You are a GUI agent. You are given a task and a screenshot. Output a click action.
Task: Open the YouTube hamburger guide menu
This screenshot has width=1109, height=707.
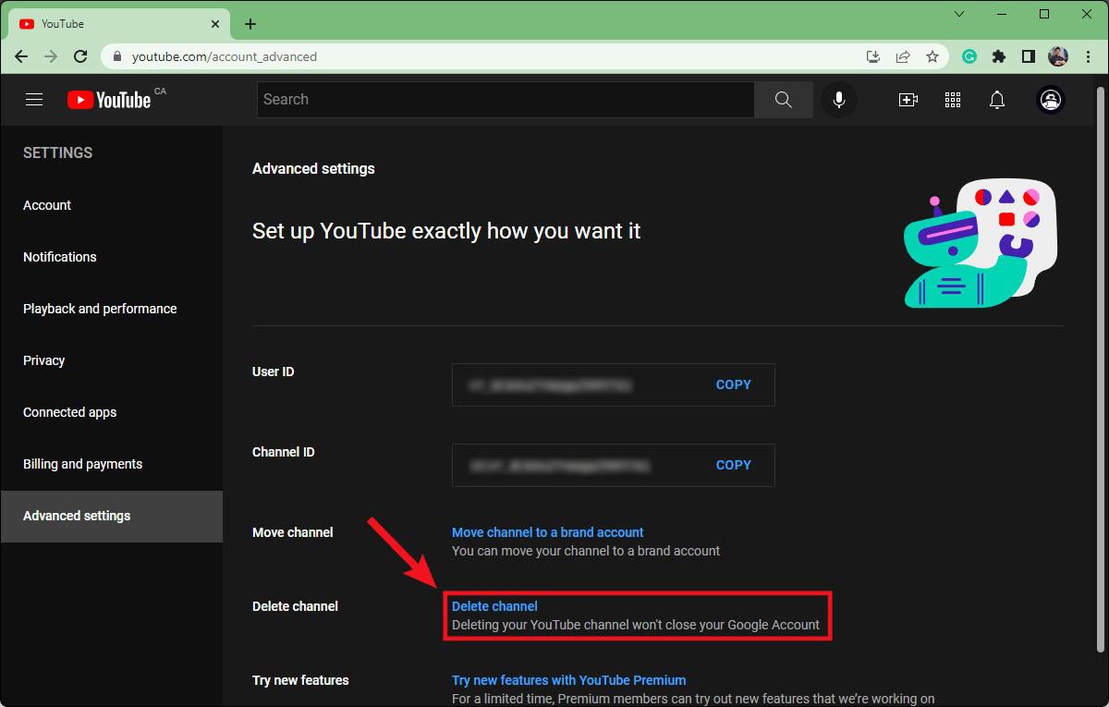coord(34,100)
